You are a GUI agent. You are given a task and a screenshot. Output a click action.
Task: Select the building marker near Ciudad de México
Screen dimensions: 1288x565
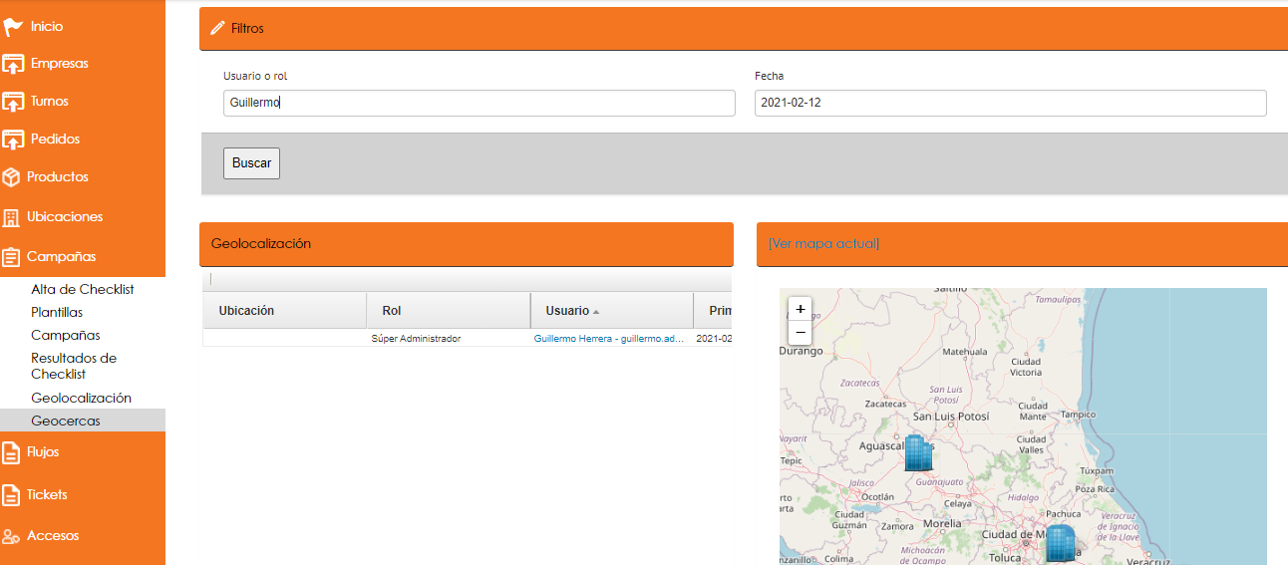[x=1060, y=543]
